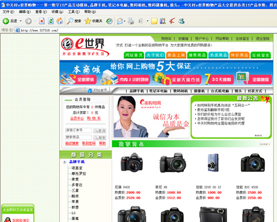This screenshot has width=277, height=222.
Task: Click the Mail envelope toolbar icon
Action: tap(120, 21)
